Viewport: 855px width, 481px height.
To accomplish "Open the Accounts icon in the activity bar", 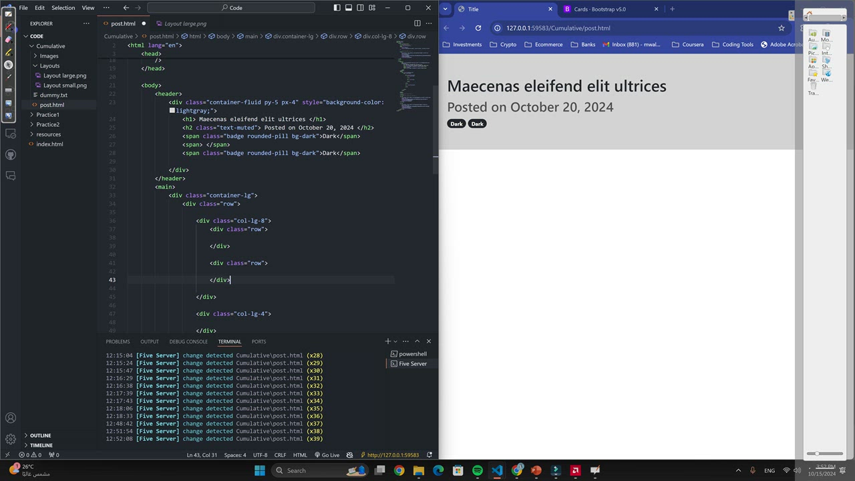I will (10, 418).
